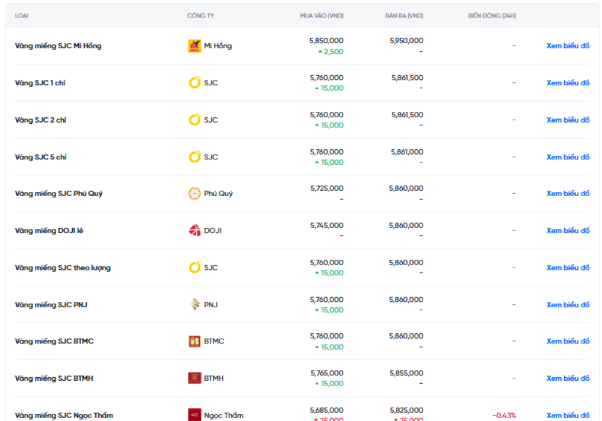Click company name "BTMC" in Công ty column
Viewport: 602px width, 421px height.
click(x=214, y=341)
